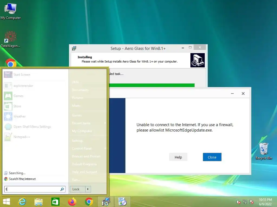The image size is (277, 207).
Task: Launch Firefox from the taskbar
Action: pos(72,202)
